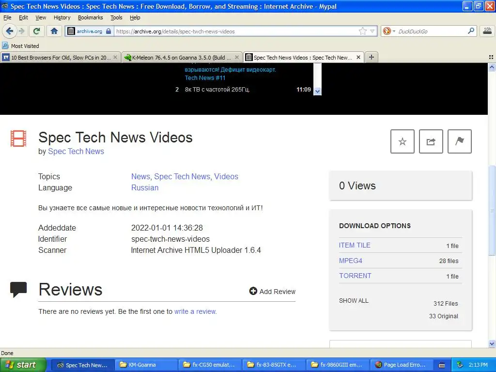Click the page scrollbar down arrow
This screenshot has width=496, height=372.
pyautogui.click(x=492, y=343)
